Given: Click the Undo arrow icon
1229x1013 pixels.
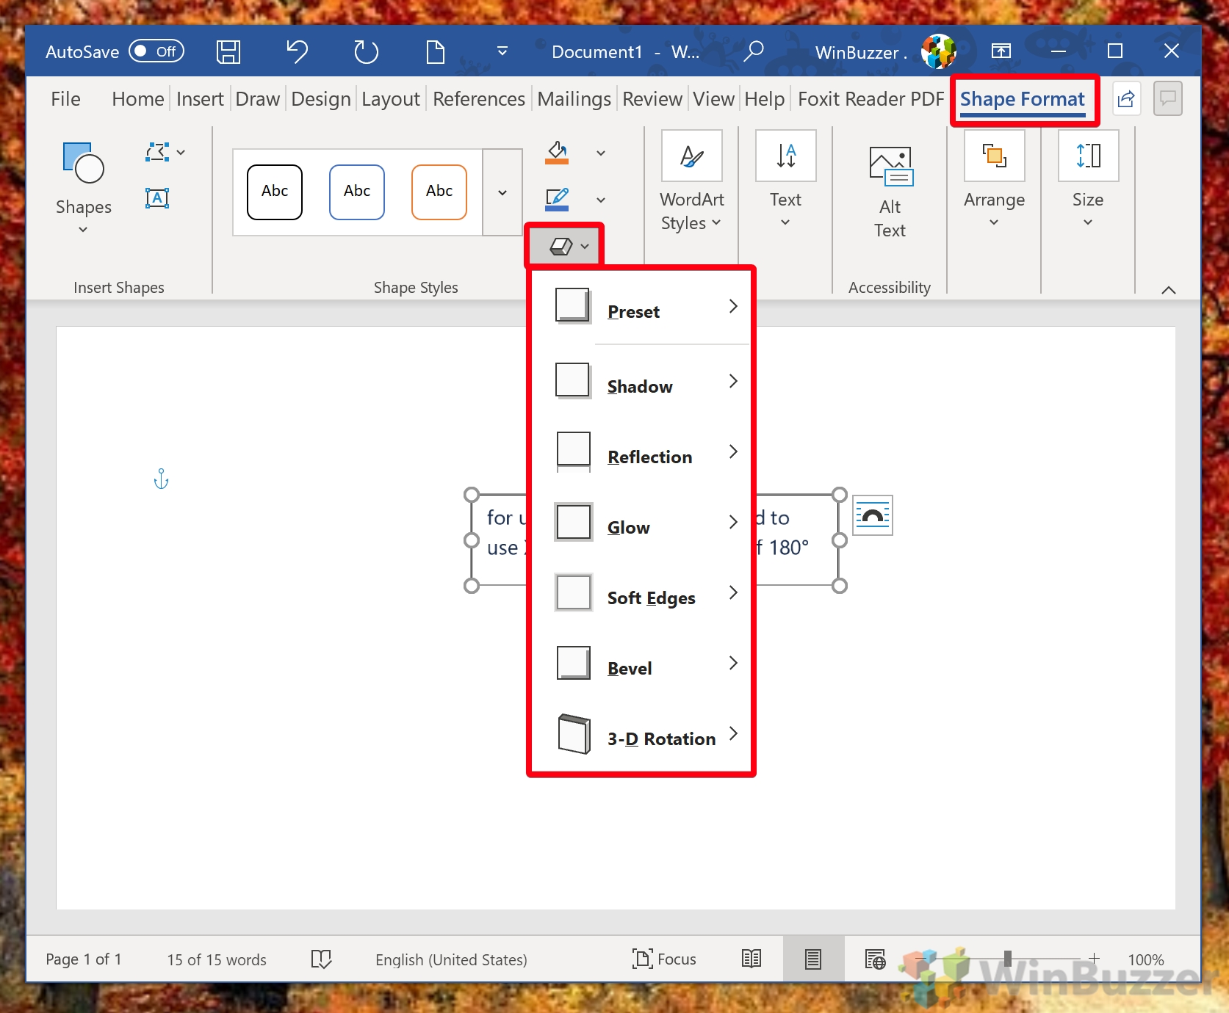Looking at the screenshot, I should click(x=297, y=51).
